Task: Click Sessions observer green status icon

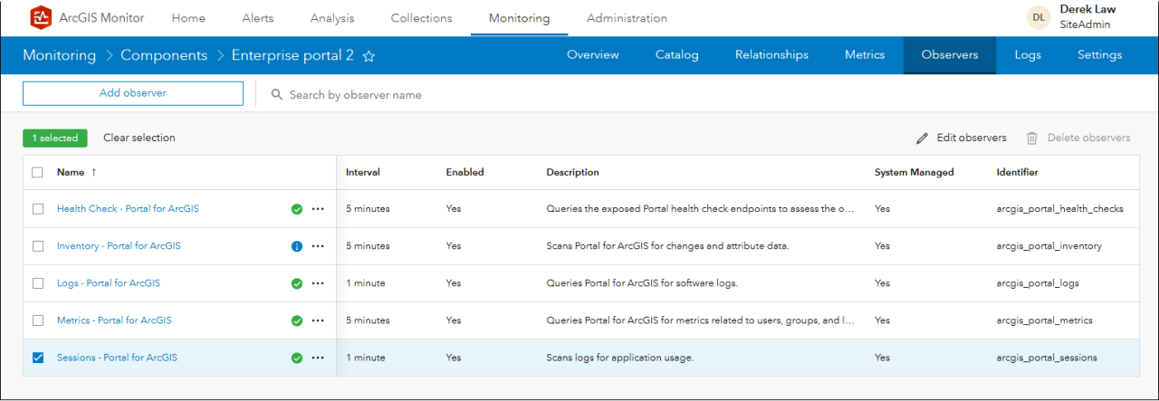Action: click(297, 358)
